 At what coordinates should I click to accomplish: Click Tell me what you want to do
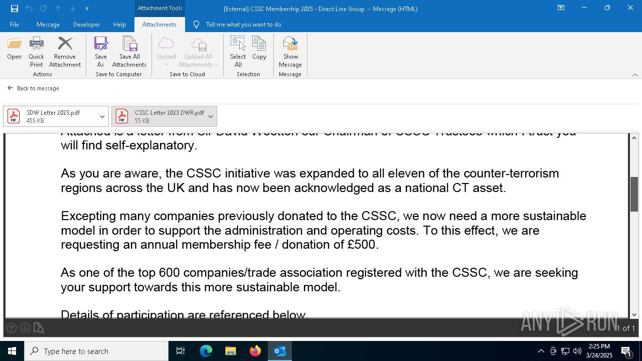[237, 25]
